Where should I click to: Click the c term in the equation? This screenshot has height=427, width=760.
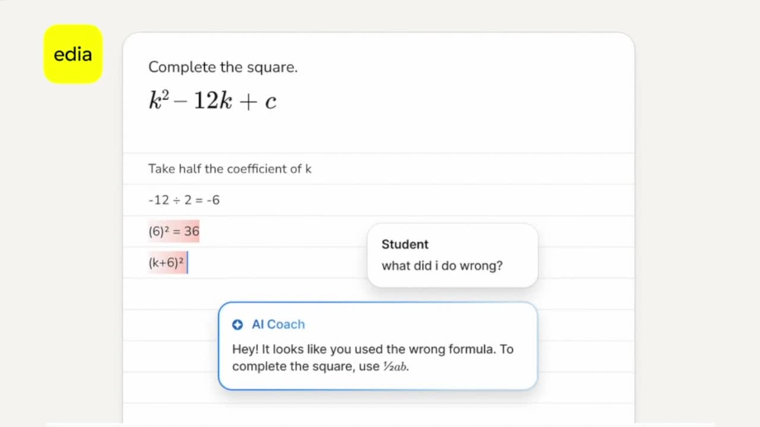click(x=271, y=102)
